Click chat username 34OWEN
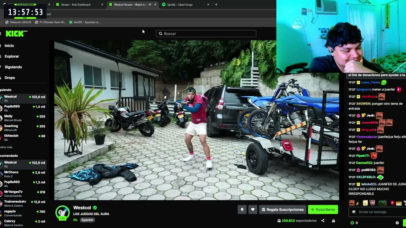 tap(363, 104)
